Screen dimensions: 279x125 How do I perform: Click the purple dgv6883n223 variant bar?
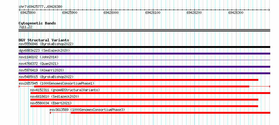(x=145, y=54)
